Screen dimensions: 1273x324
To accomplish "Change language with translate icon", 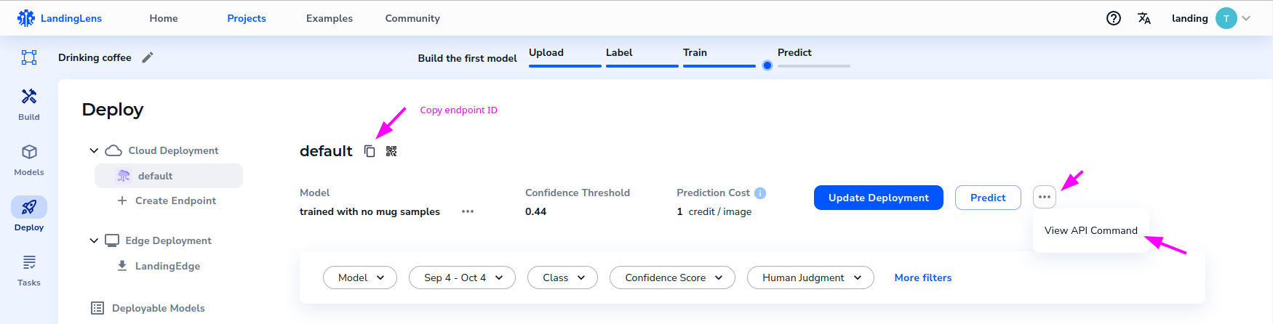I will coord(1144,18).
